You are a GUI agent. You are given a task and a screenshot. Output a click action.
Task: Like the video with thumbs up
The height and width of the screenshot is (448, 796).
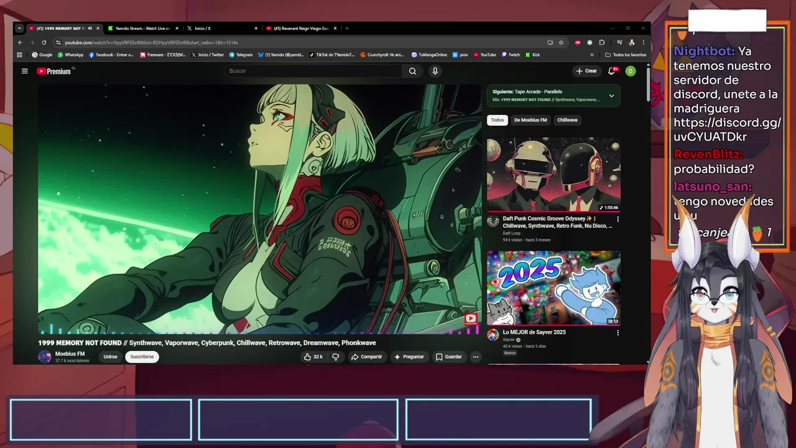(313, 357)
